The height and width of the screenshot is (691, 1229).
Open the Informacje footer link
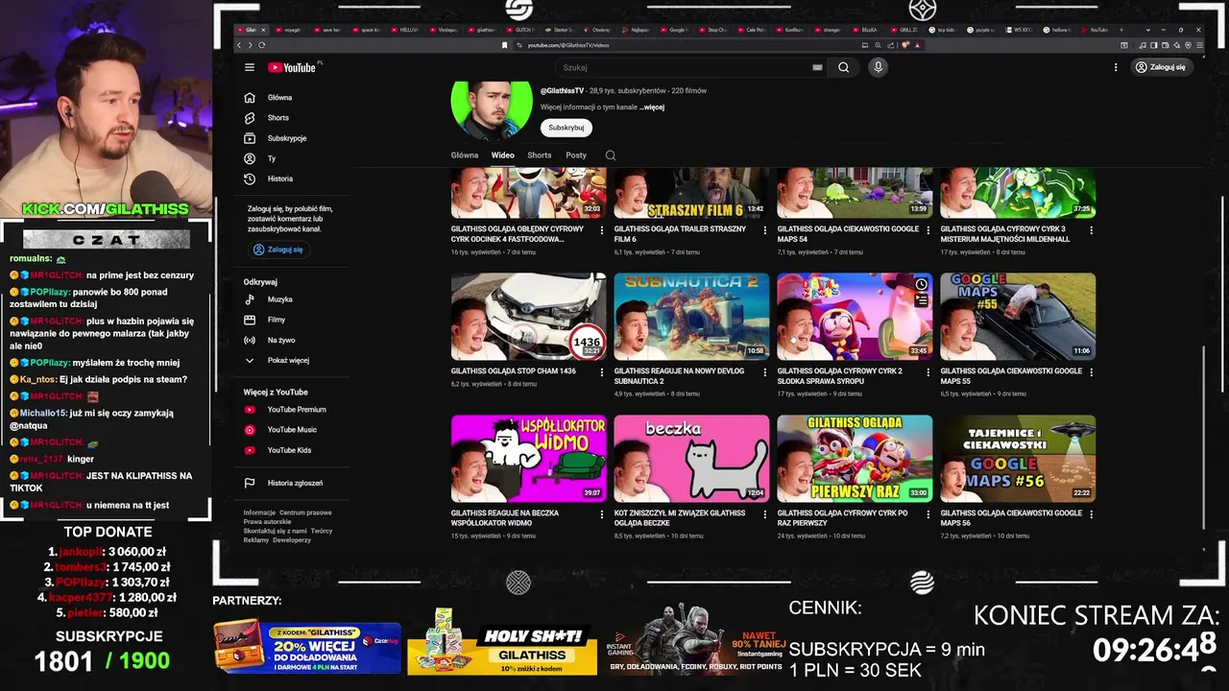coord(259,512)
